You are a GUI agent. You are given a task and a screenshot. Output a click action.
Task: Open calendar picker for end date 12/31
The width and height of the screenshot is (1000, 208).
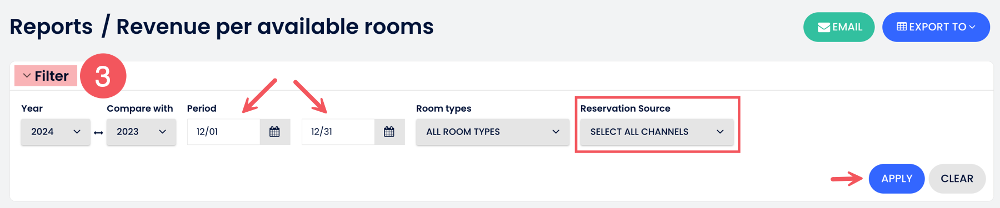click(x=389, y=132)
